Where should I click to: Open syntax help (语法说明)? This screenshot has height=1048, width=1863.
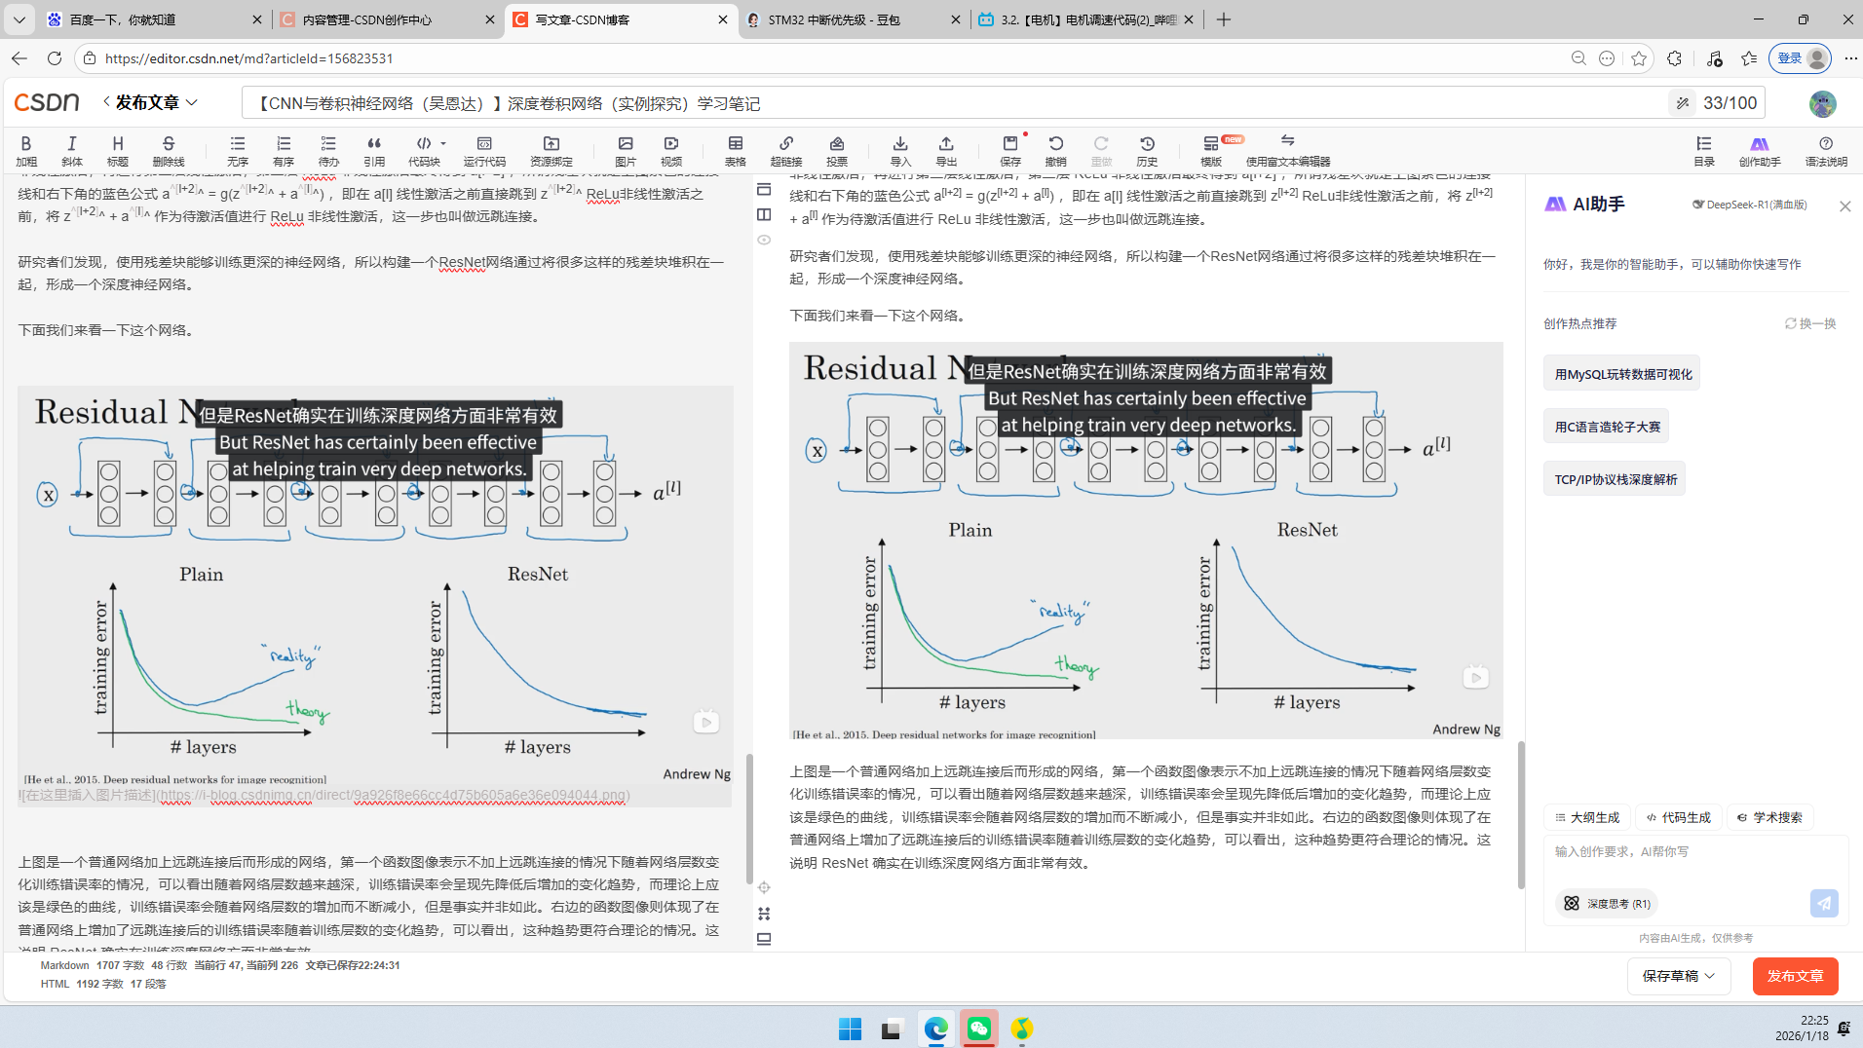[1826, 150]
